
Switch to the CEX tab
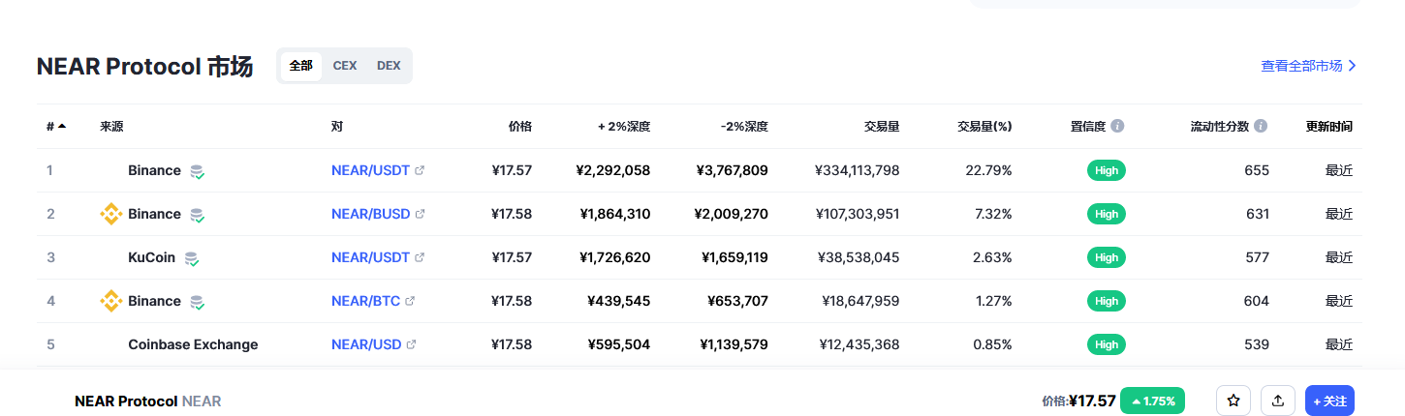tap(345, 66)
